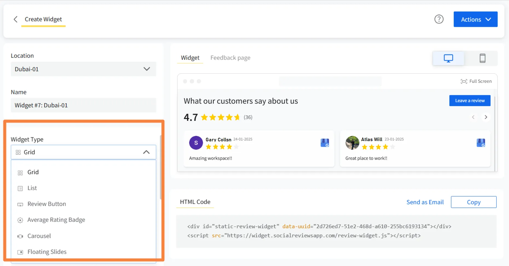509x266 pixels.
Task: Open the Location dropdown showing Dubai-01
Action: tap(83, 69)
